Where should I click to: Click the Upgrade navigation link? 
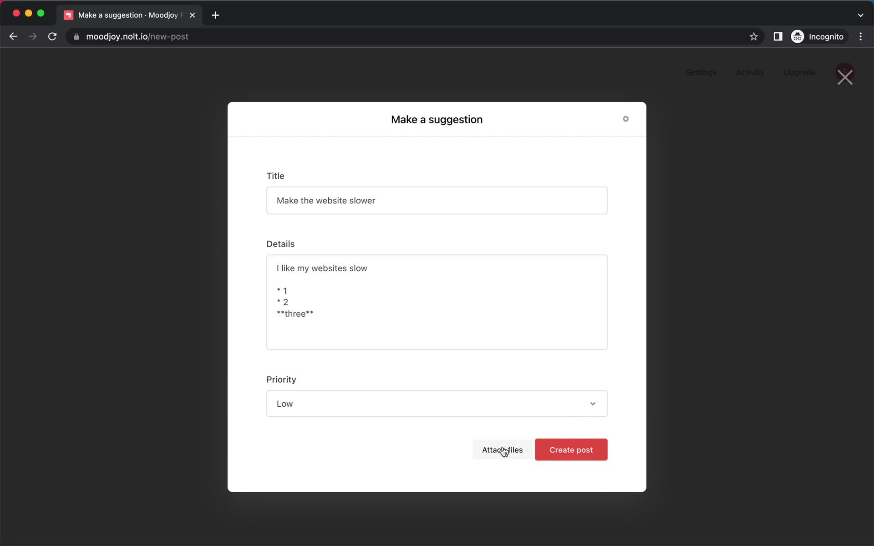point(800,72)
